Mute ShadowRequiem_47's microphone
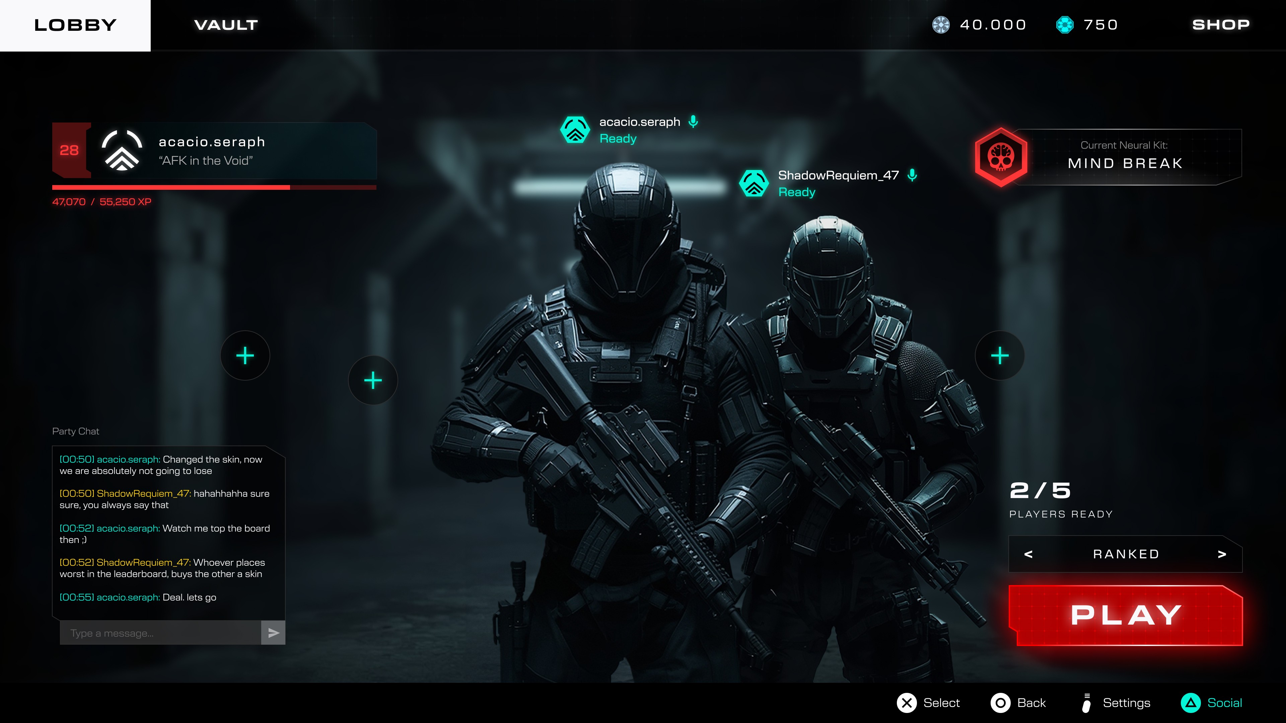 click(x=912, y=175)
